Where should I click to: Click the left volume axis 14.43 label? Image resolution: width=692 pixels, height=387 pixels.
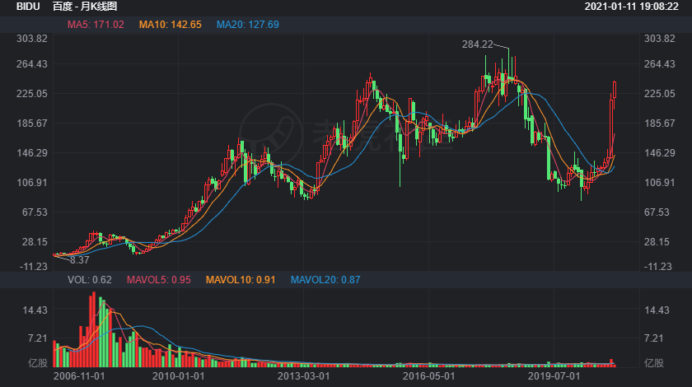[x=35, y=310]
